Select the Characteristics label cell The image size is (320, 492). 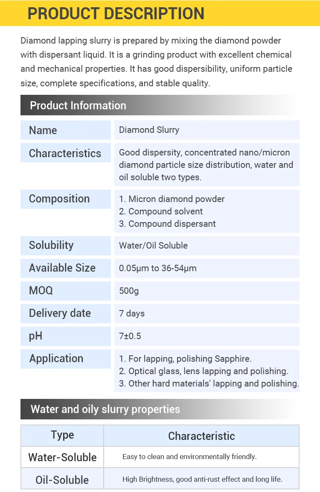(x=65, y=153)
